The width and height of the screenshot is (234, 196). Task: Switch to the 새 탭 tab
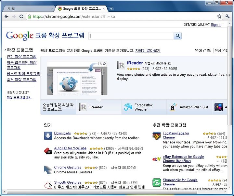(28, 9)
